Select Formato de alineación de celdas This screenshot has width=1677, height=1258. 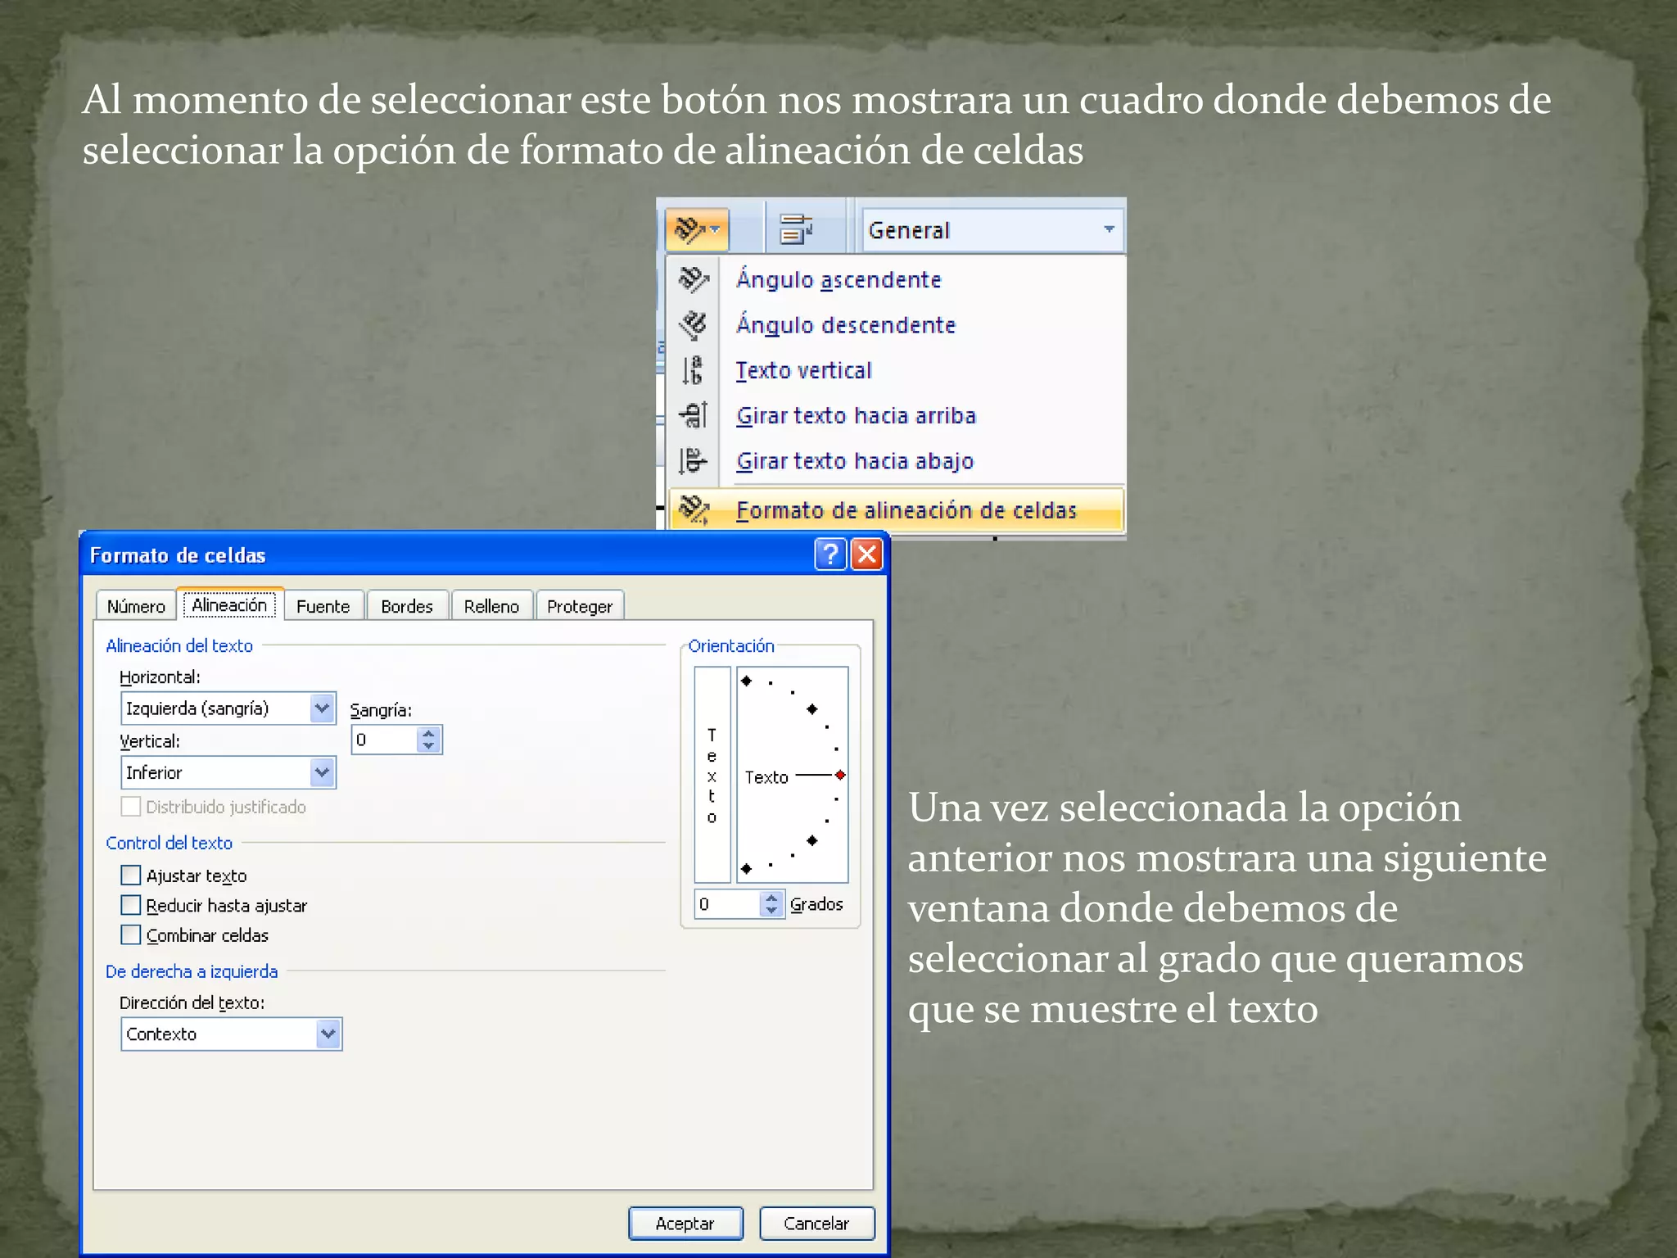point(905,510)
